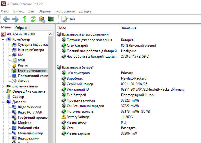The image size is (201, 143).
Task: Click the Значення column header
Action: pyautogui.click(x=129, y=28)
